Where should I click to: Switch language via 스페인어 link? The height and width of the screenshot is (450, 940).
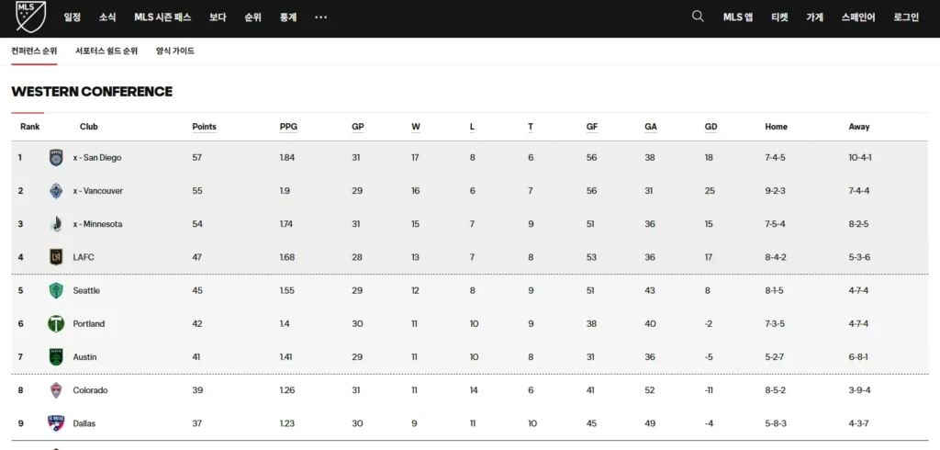click(x=858, y=17)
